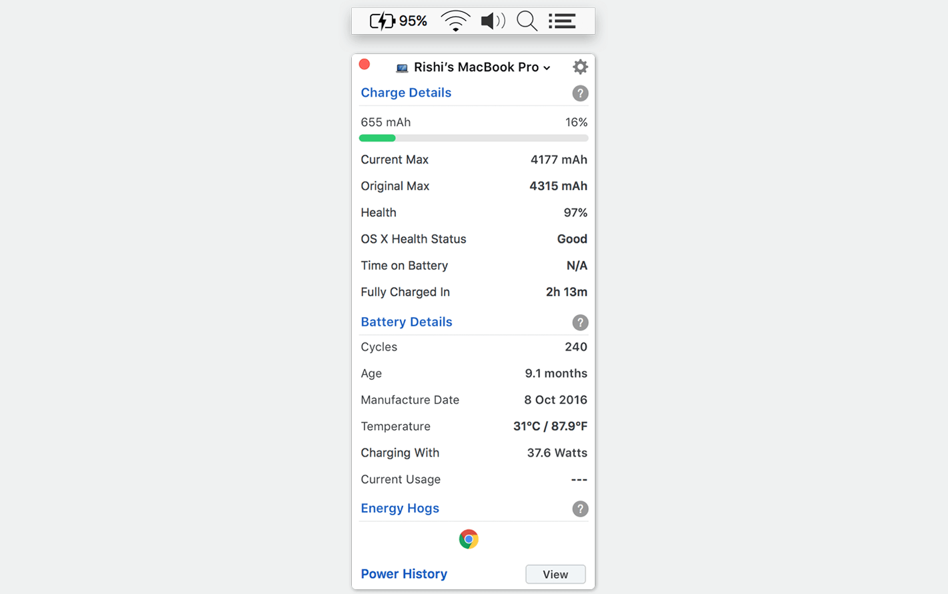Click the Cycles 240 value
The height and width of the screenshot is (594, 948).
pyautogui.click(x=576, y=347)
